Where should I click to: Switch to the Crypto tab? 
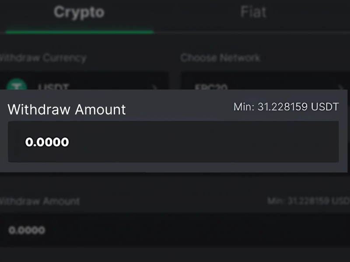(79, 12)
